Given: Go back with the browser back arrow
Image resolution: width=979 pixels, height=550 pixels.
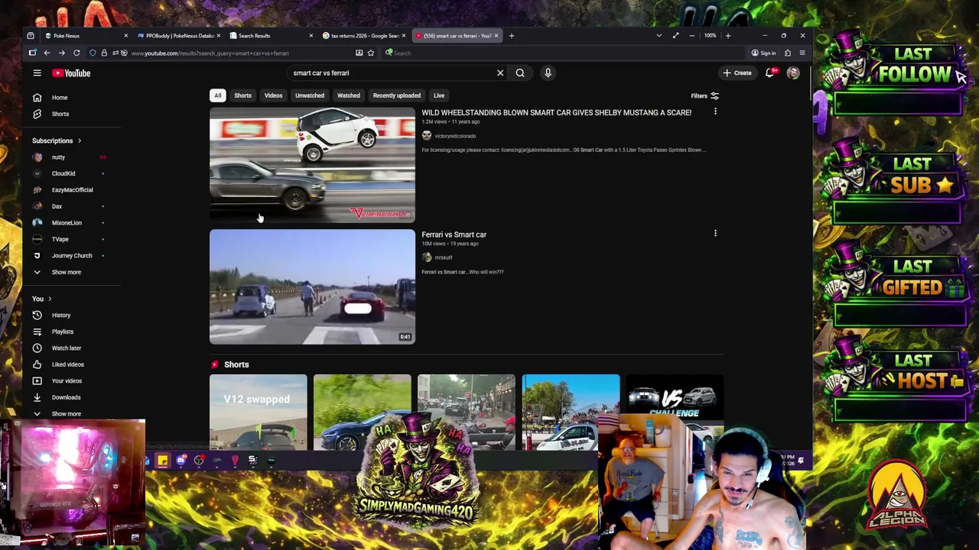Looking at the screenshot, I should (x=47, y=53).
